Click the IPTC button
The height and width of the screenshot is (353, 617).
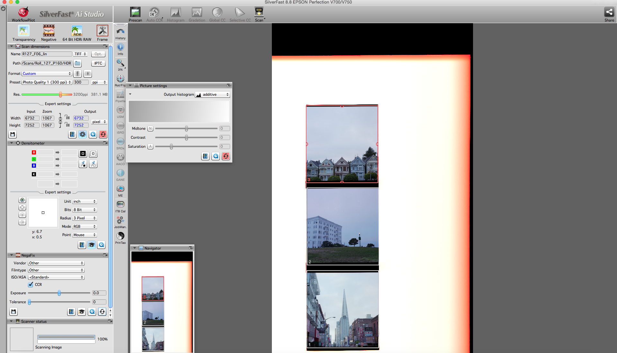tap(98, 63)
